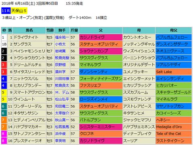Select horse name ドライヴナイト

click(26, 37)
